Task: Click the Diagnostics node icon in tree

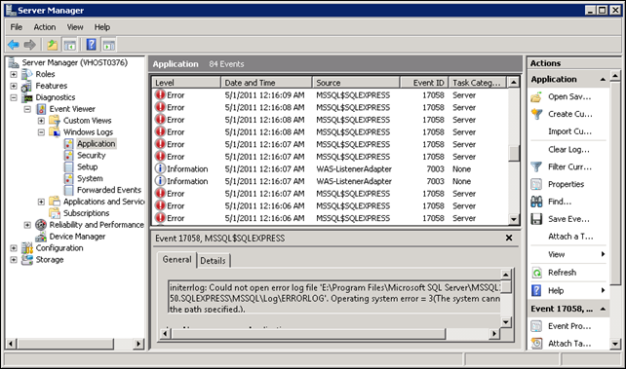Action: point(27,97)
